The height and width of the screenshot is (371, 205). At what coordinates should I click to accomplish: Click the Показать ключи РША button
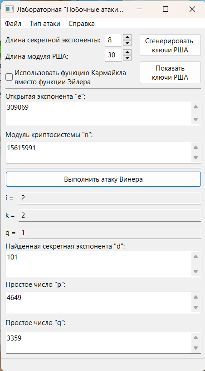coord(170,72)
